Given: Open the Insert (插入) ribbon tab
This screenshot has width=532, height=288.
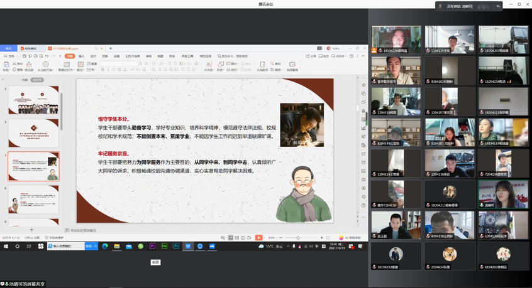Looking at the screenshot, I should 82,56.
